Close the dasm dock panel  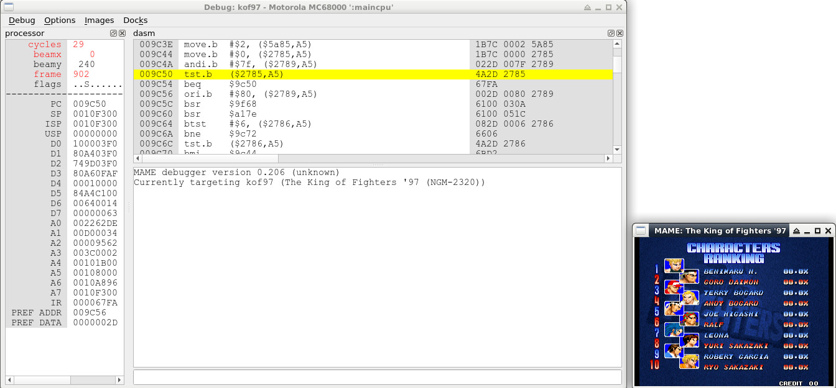(x=620, y=33)
